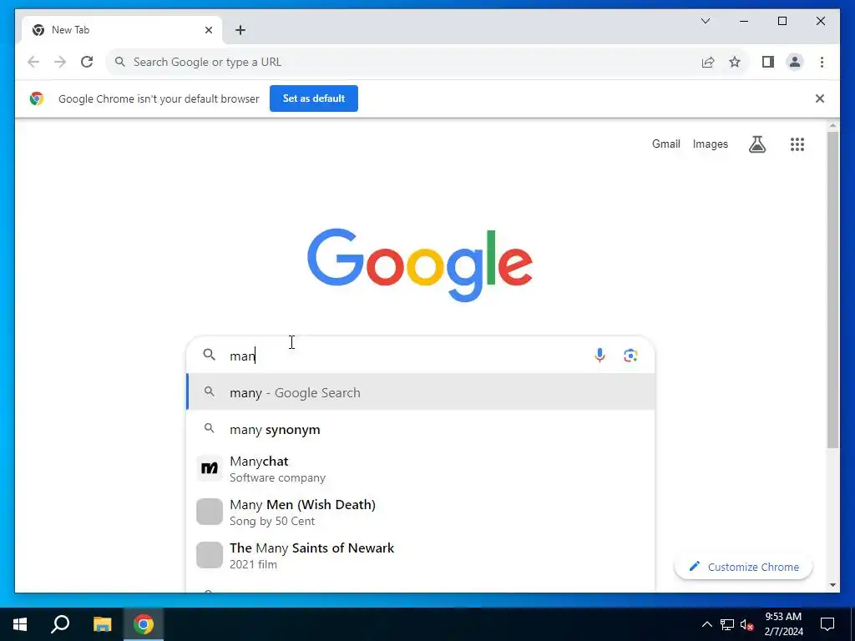The height and width of the screenshot is (641, 855).
Task: Click the muted volume tray icon
Action: coord(747,624)
